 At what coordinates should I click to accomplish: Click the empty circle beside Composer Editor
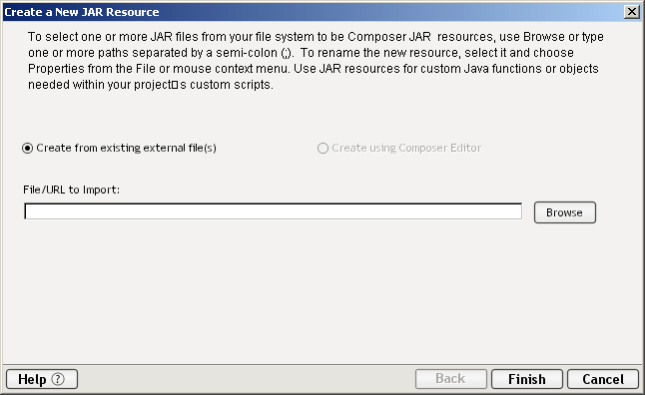pyautogui.click(x=322, y=148)
